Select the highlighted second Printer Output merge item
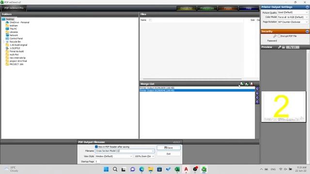Screen dimensions: 310x174 tap(197, 90)
